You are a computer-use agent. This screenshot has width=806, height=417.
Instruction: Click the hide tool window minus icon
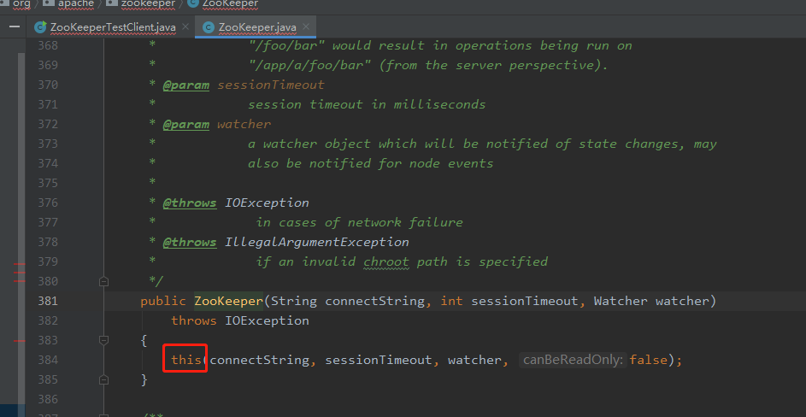[x=13, y=27]
